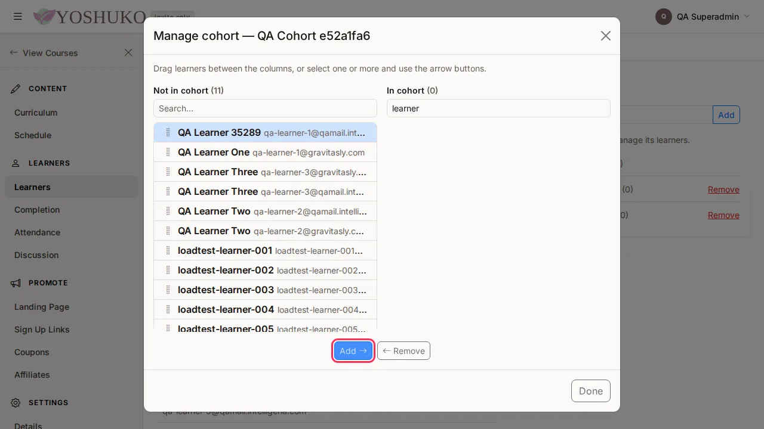Click the Add button behind the dialog
Image resolution: width=764 pixels, height=429 pixels.
pyautogui.click(x=726, y=115)
